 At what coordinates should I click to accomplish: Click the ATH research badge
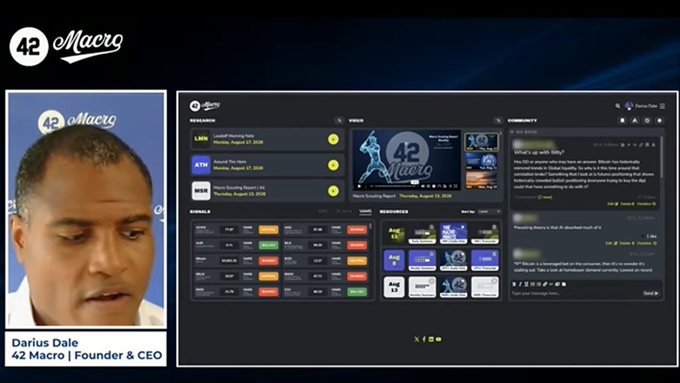point(201,165)
